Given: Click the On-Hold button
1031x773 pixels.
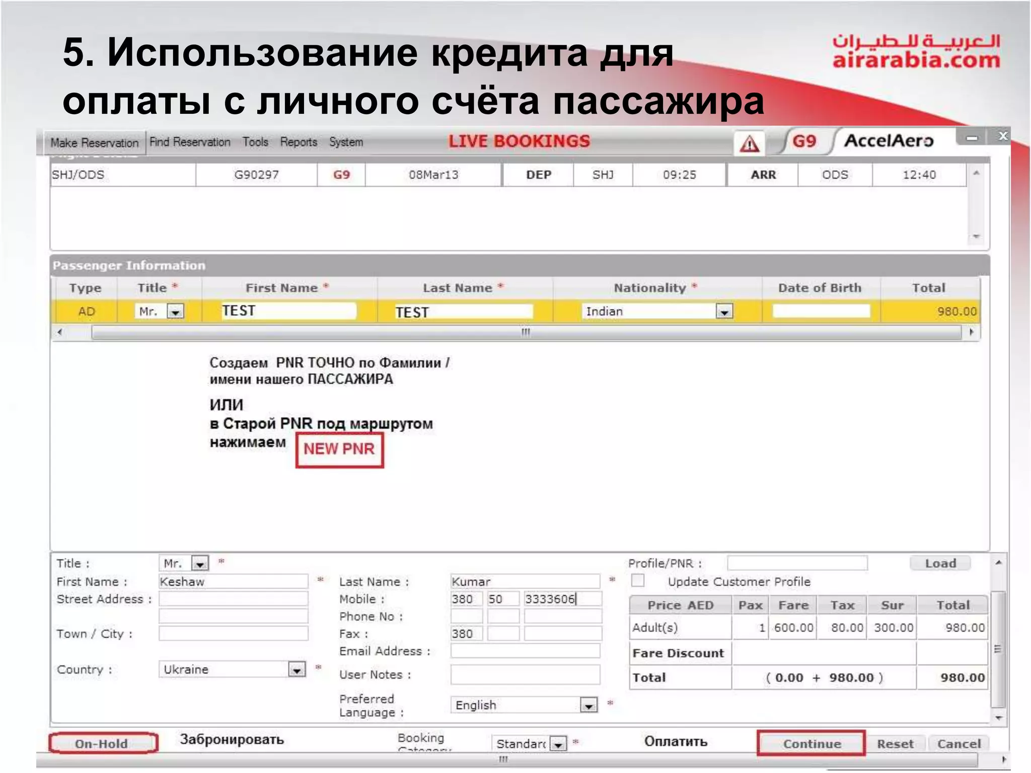Looking at the screenshot, I should (103, 743).
